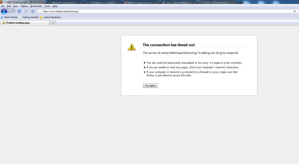Open the File menu
The image size is (299, 164).
3,6
